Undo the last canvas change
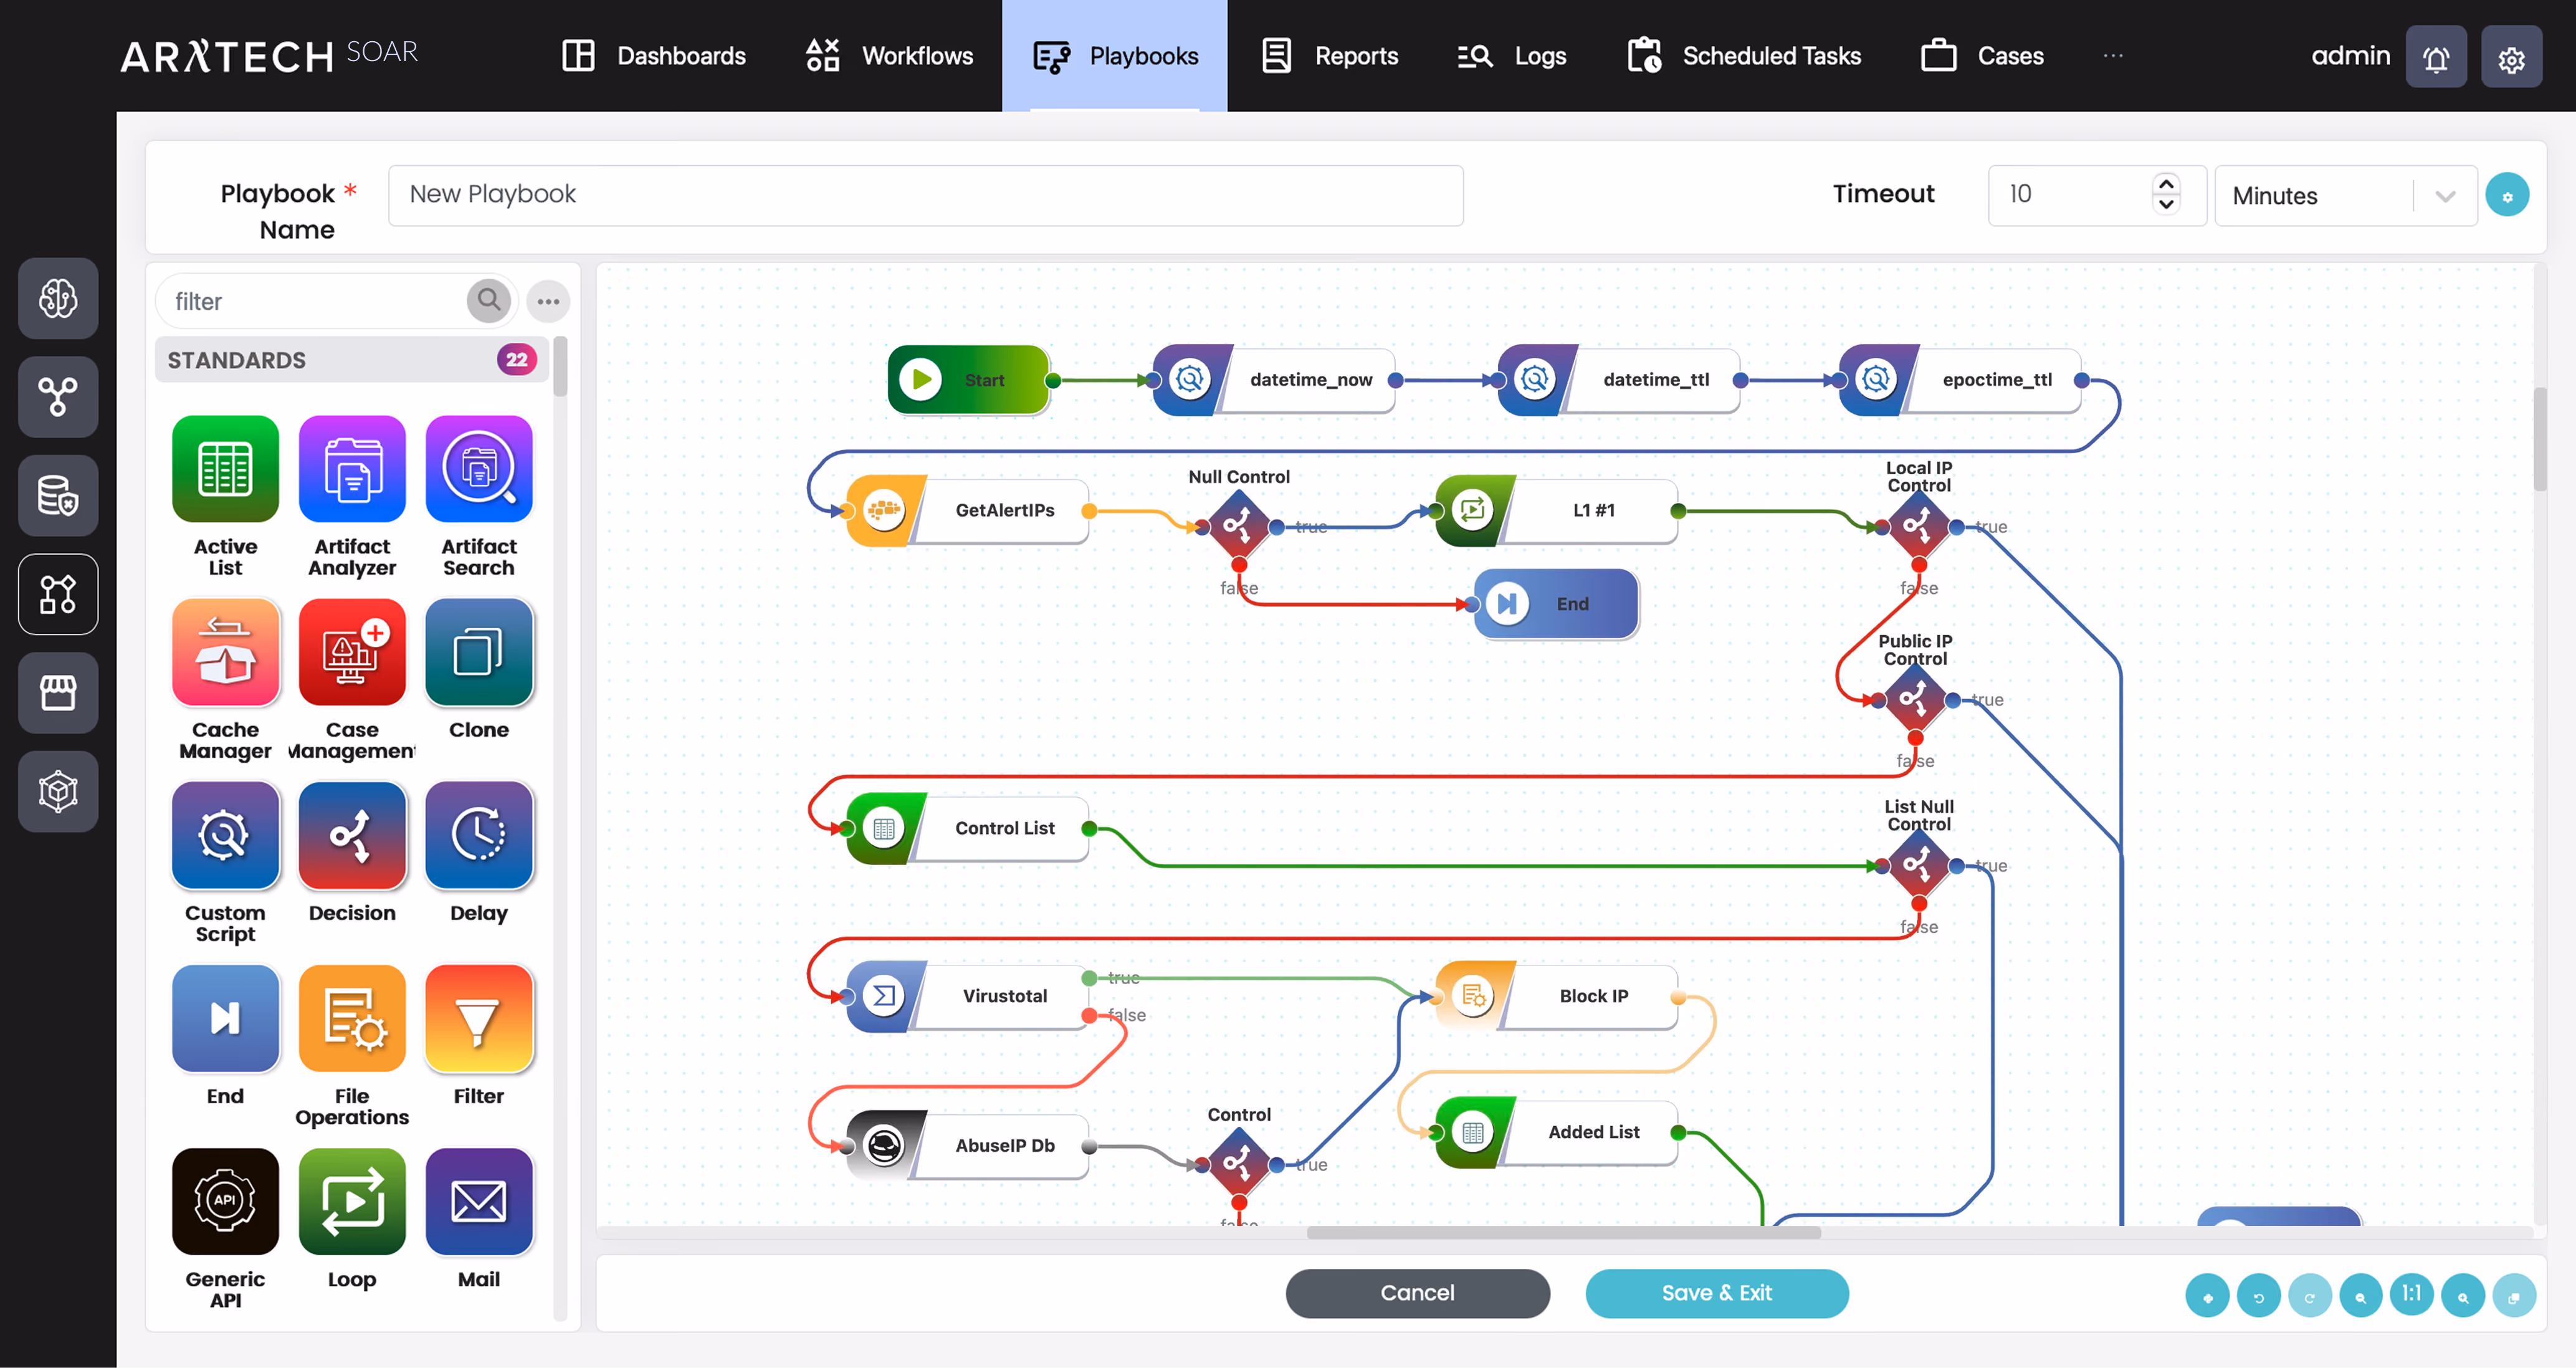This screenshot has width=2576, height=1368. click(2258, 1296)
